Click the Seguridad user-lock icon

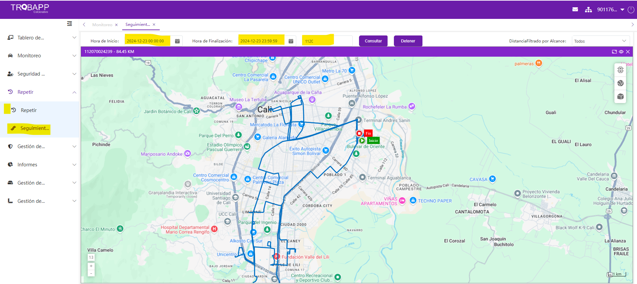(10, 74)
